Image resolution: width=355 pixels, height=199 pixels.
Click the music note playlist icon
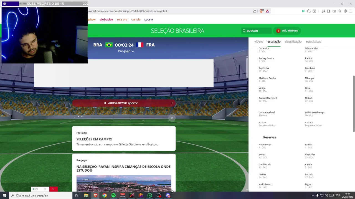(323, 11)
